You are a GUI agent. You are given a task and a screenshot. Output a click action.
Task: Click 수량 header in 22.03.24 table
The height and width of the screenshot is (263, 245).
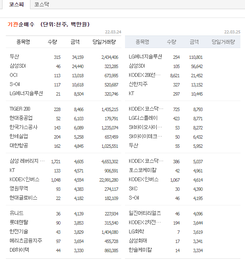(52, 42)
